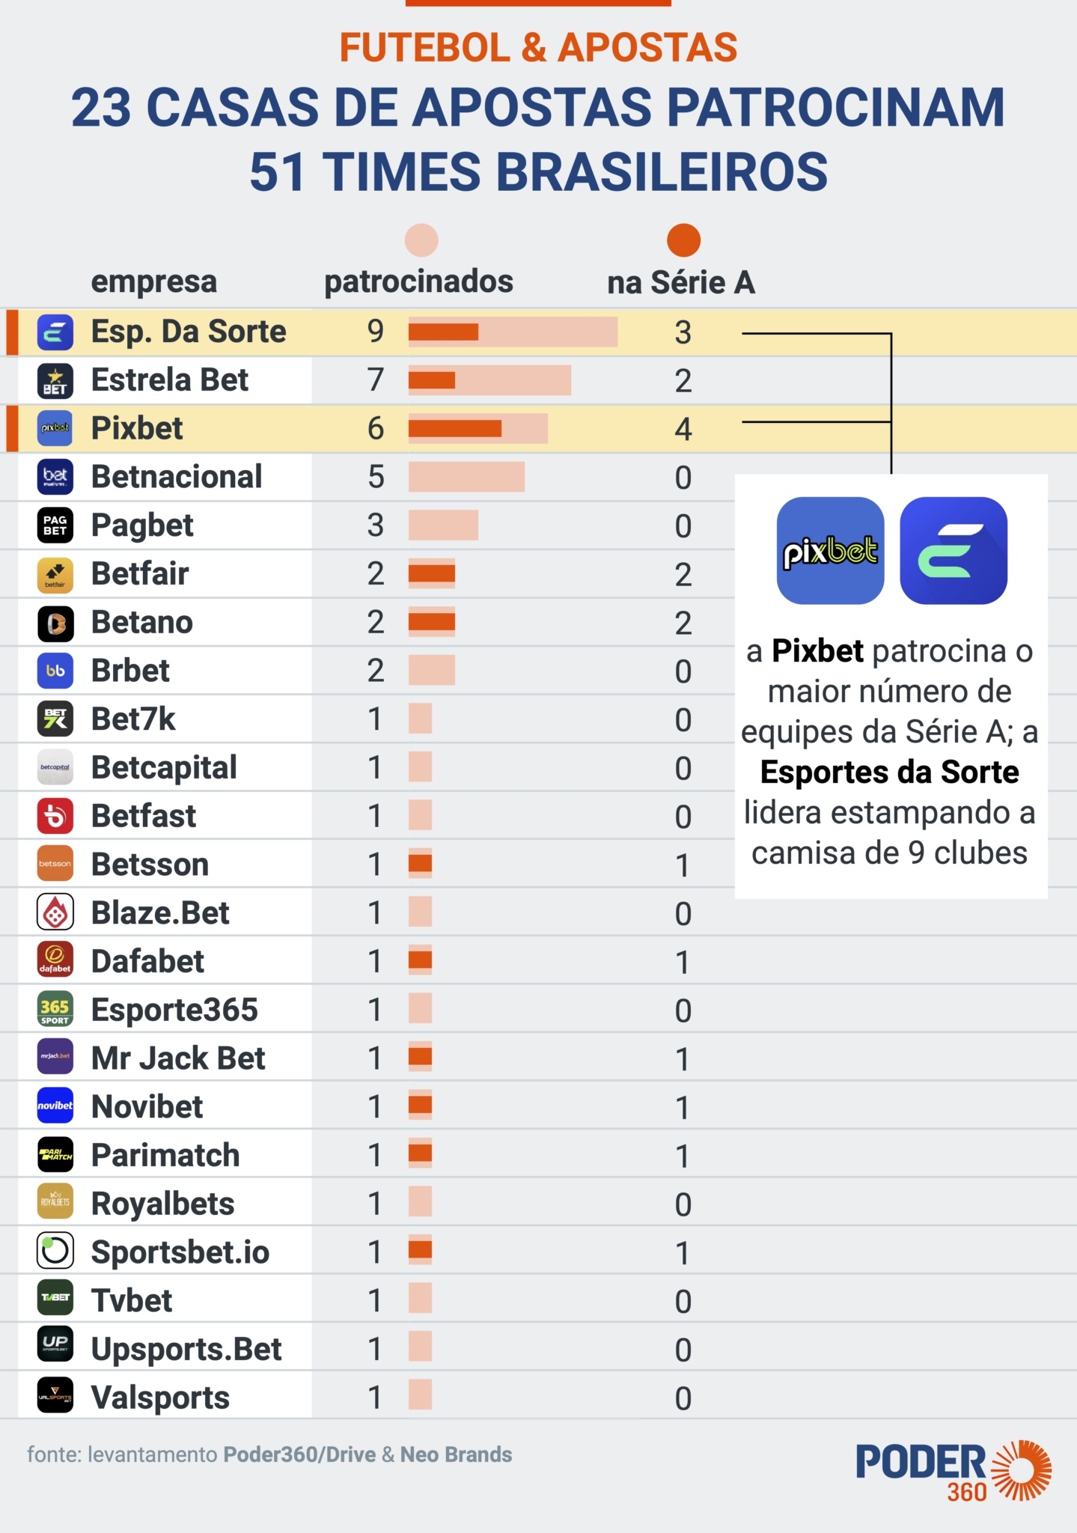Click the Esp. Da Sorte sponsorship bar
The height and width of the screenshot is (1533, 1077).
pos(513,332)
